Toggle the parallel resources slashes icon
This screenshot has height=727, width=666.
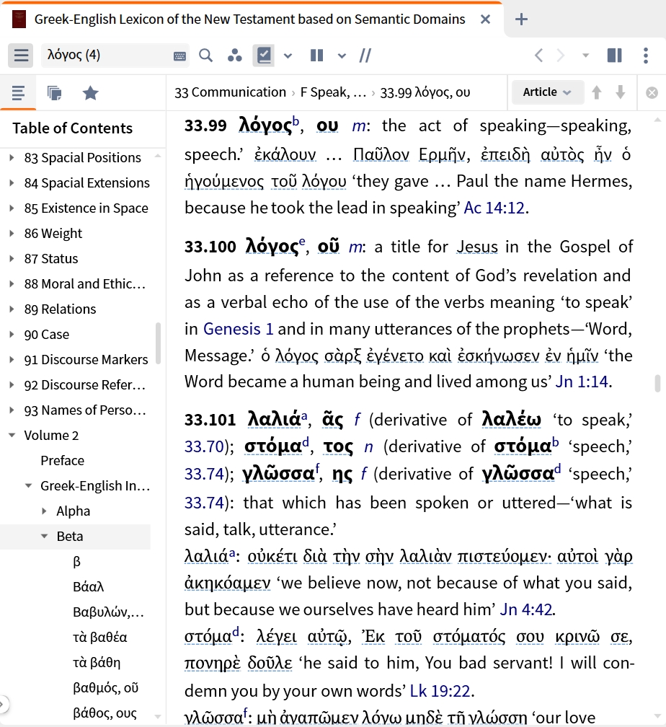[365, 56]
